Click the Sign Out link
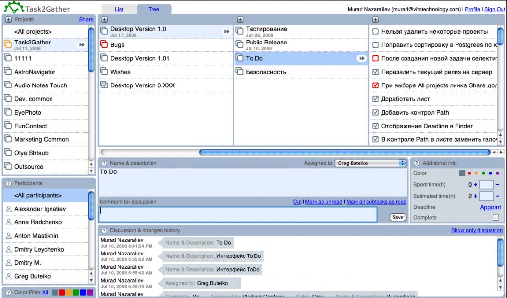 click(x=495, y=9)
